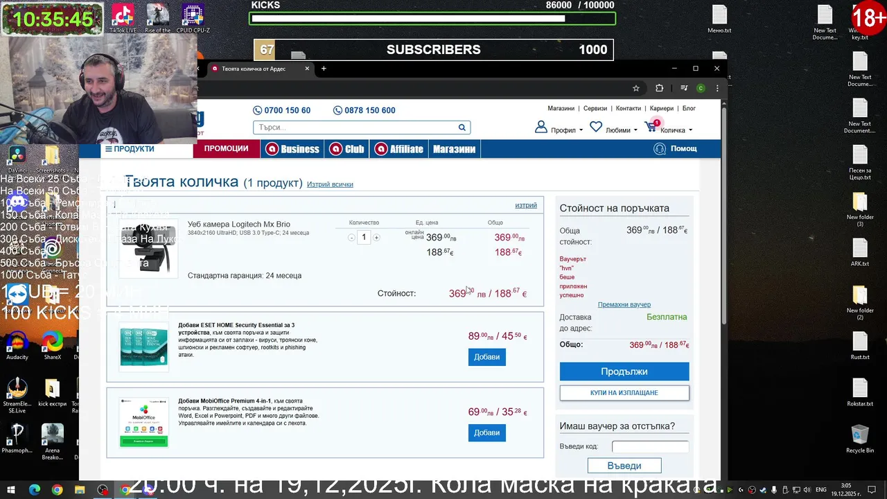Screen dimensions: 887x499
Task: Open the shopping cart icon (Количка)
Action: [x=651, y=127]
